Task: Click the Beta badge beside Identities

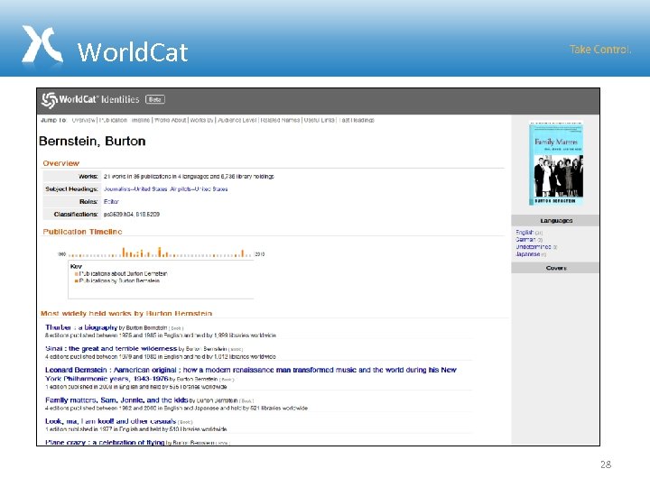Action: pos(155,99)
